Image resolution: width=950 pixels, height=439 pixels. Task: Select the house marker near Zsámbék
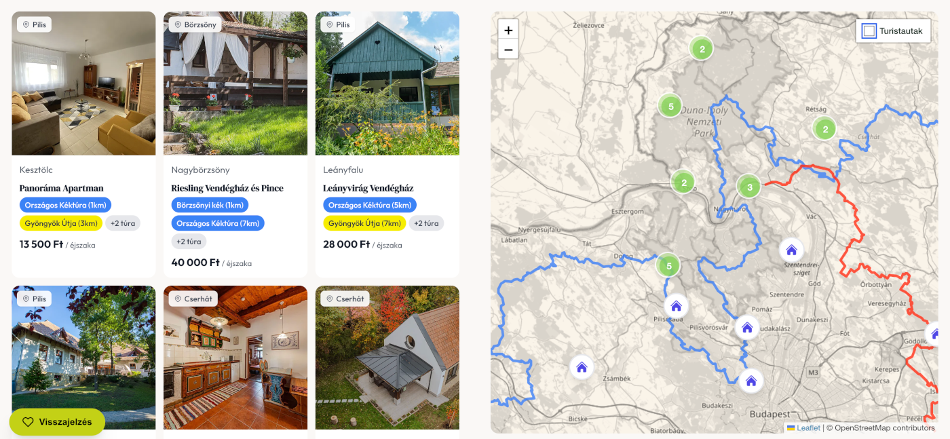582,367
